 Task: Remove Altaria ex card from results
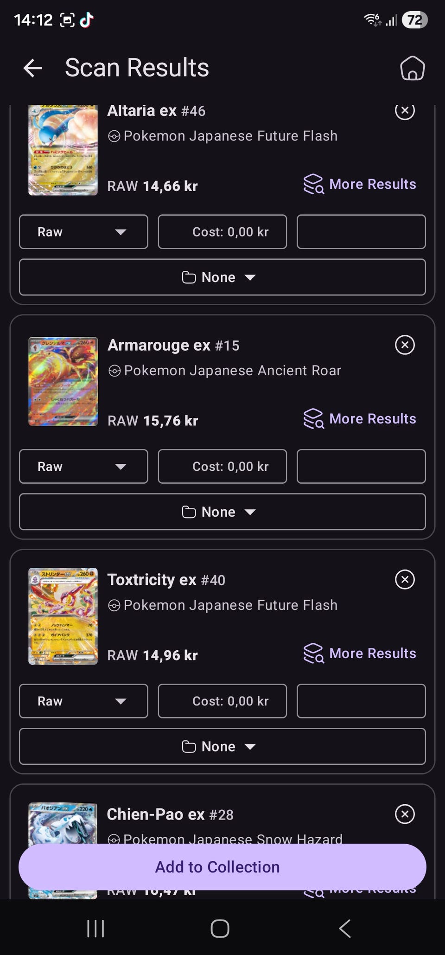405,110
